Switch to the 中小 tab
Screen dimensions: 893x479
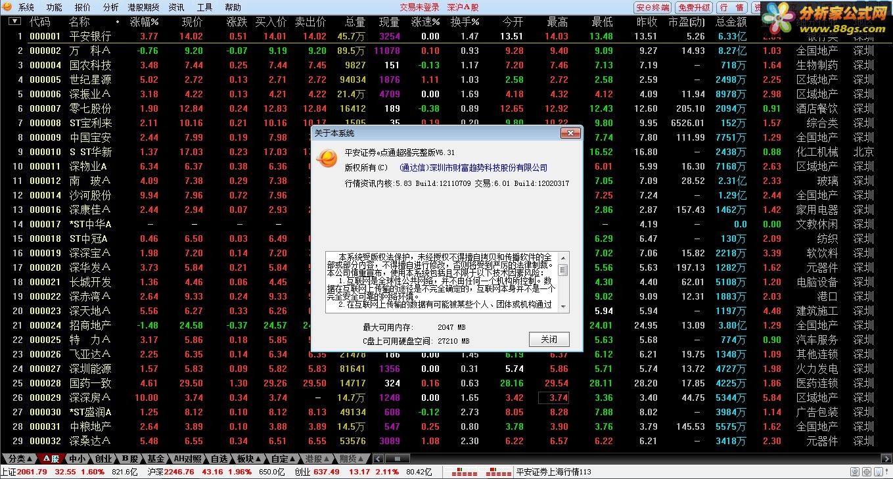[x=77, y=459]
